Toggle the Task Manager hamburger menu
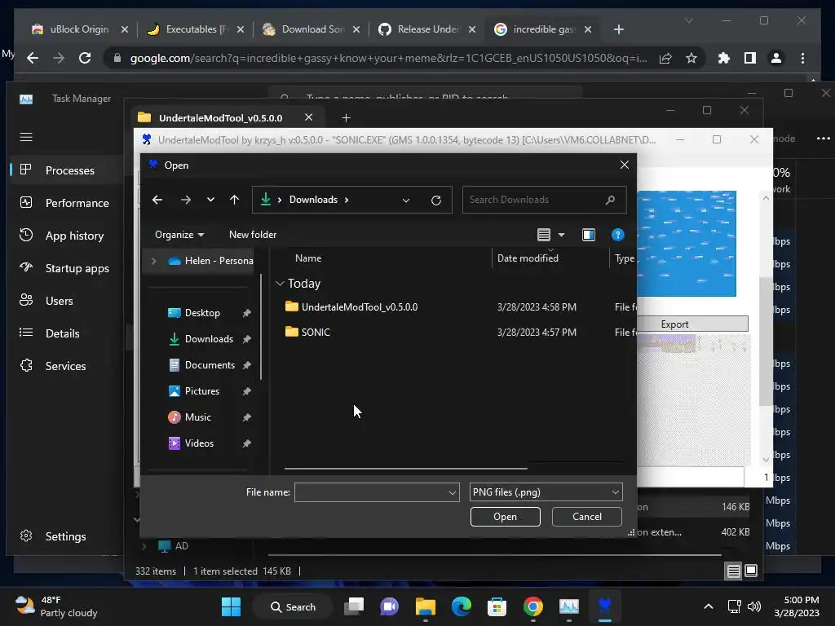Viewport: 835px width, 626px height. pos(26,137)
